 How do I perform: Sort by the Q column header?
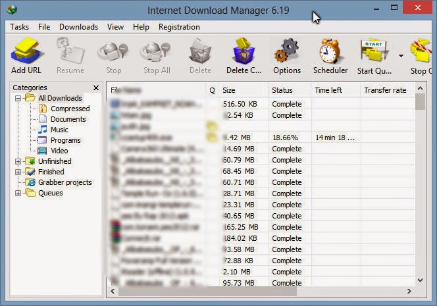213,90
